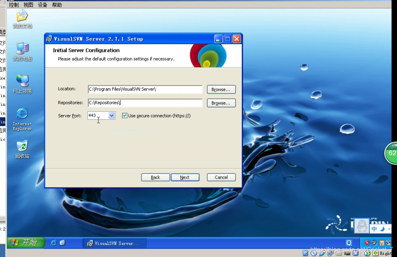Click into the Location path field

click(145, 89)
